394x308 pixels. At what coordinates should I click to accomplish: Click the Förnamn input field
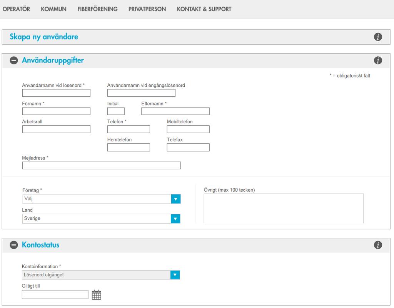click(x=56, y=111)
